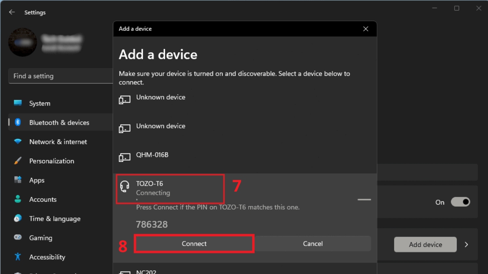Click the TOZO-T6 headset icon
Image resolution: width=488 pixels, height=274 pixels.
(124, 187)
